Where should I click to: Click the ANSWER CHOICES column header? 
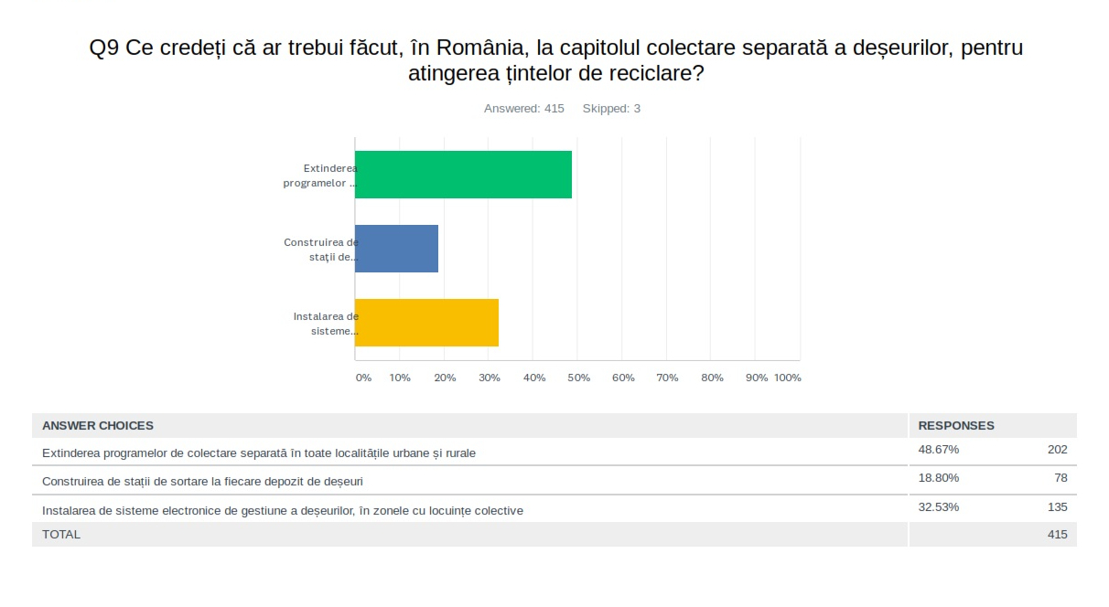pyautogui.click(x=98, y=426)
